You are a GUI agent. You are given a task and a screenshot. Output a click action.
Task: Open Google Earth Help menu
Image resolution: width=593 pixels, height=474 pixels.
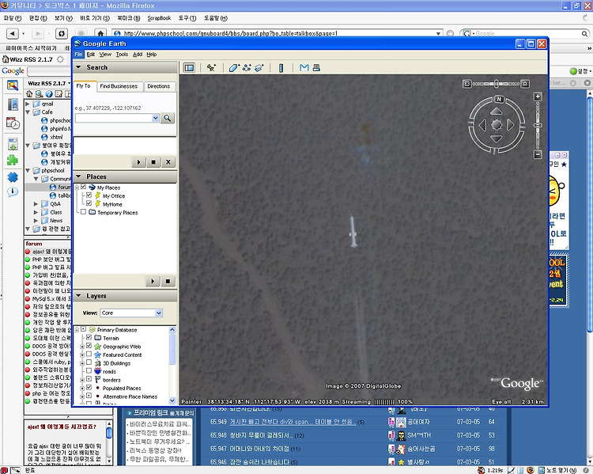(151, 55)
